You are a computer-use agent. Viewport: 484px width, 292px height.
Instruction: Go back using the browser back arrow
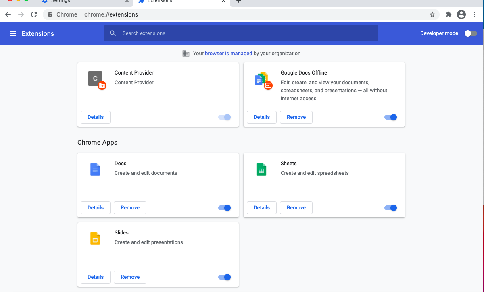(8, 14)
